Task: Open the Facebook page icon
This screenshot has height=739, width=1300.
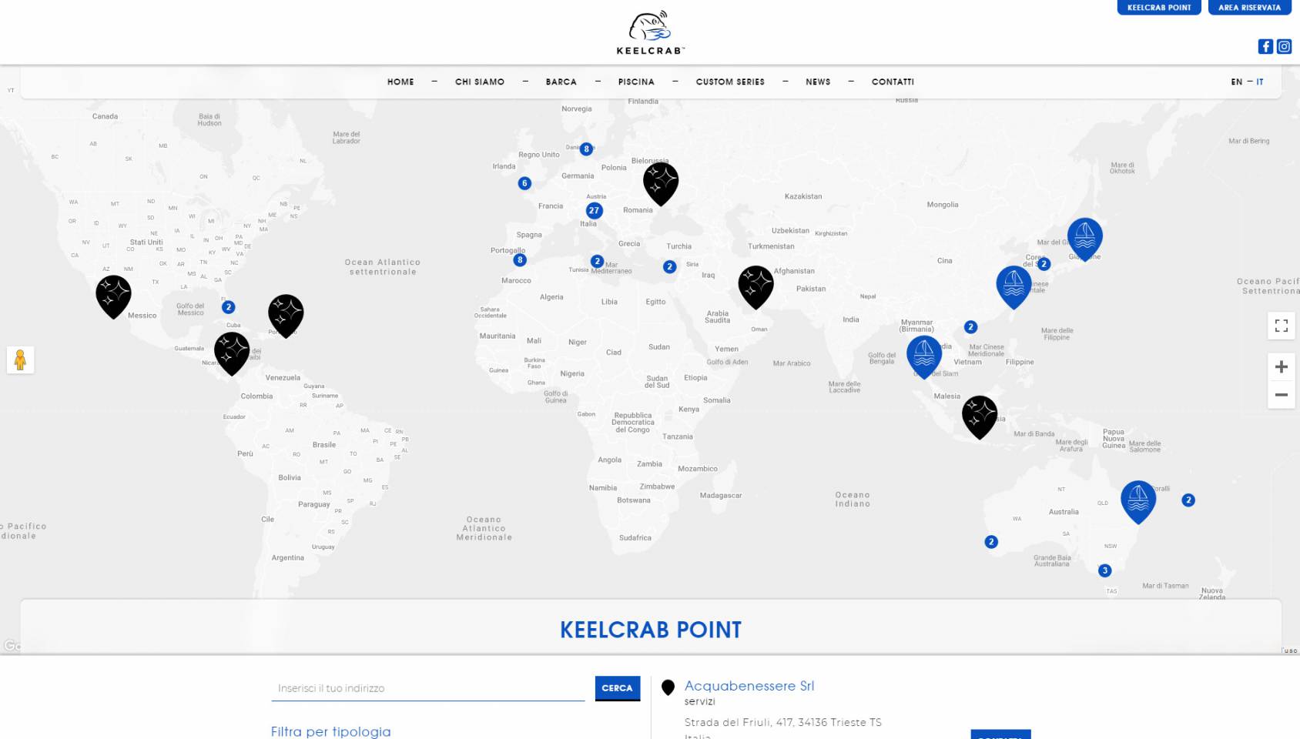Action: (x=1265, y=46)
